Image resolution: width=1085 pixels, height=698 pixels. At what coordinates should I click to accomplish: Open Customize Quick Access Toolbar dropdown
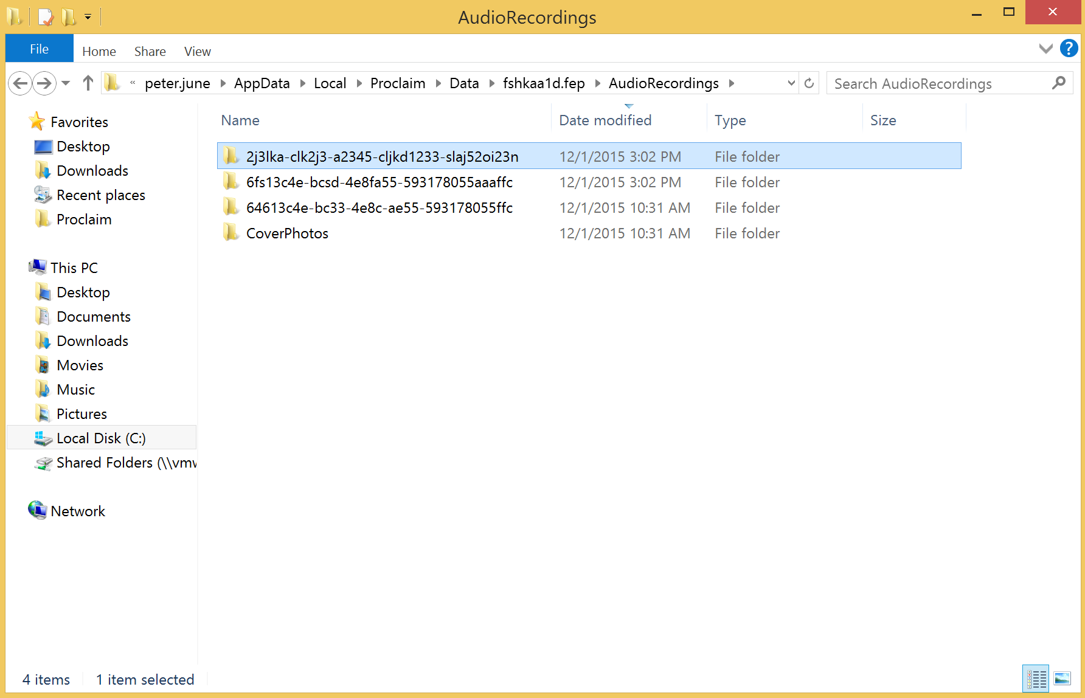88,17
